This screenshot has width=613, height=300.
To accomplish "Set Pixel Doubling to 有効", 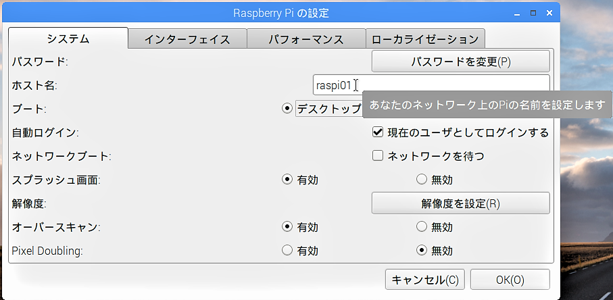I will click(287, 251).
